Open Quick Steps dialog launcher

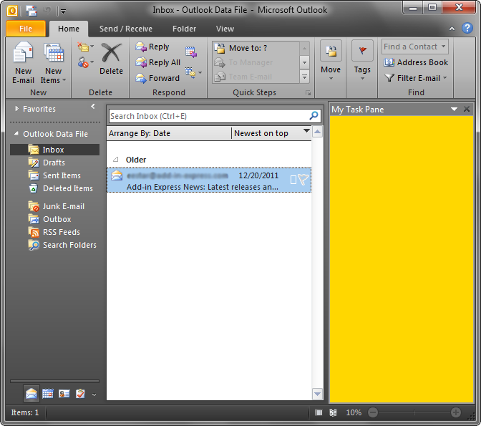coord(308,92)
